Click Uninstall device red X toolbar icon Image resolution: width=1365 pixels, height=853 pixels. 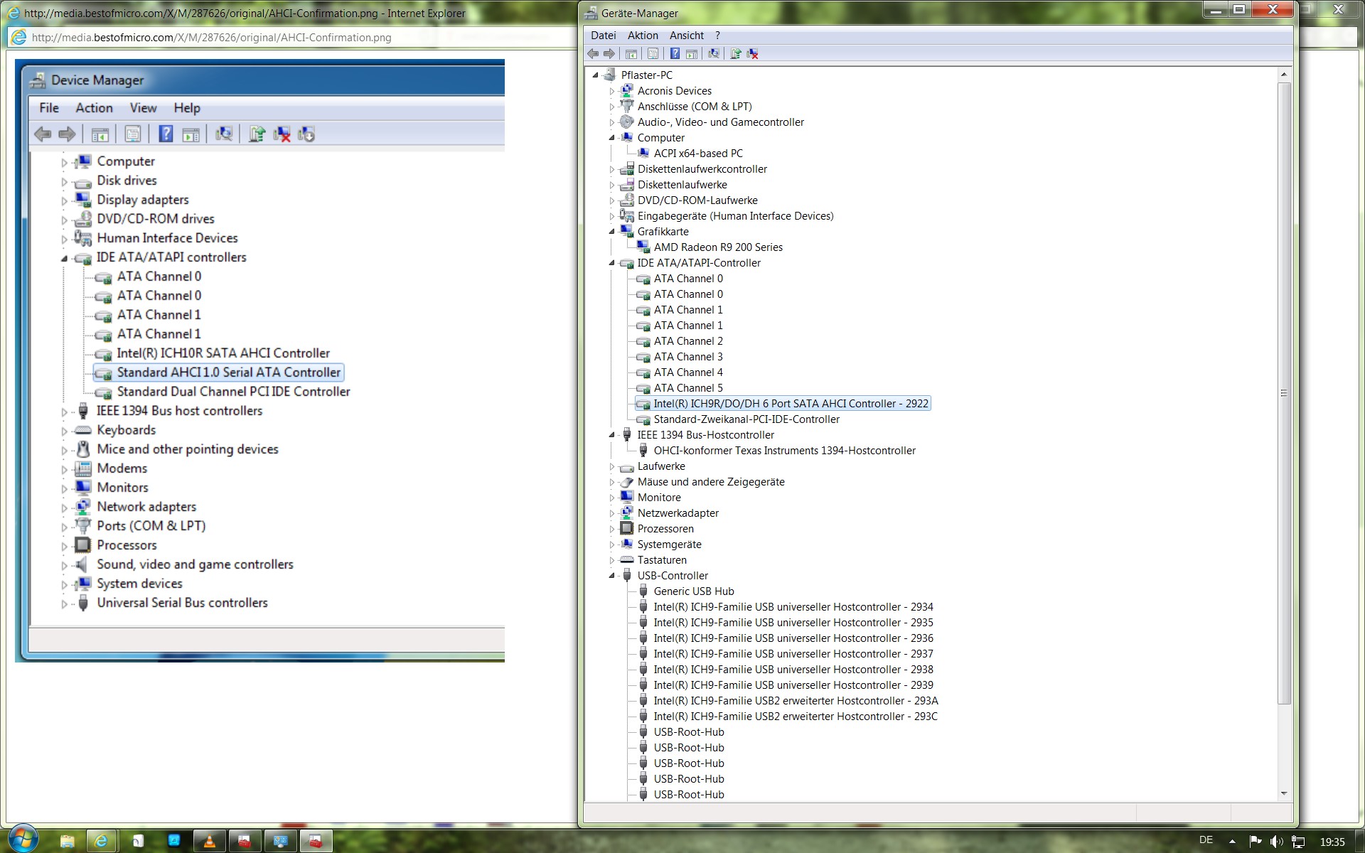click(x=753, y=53)
